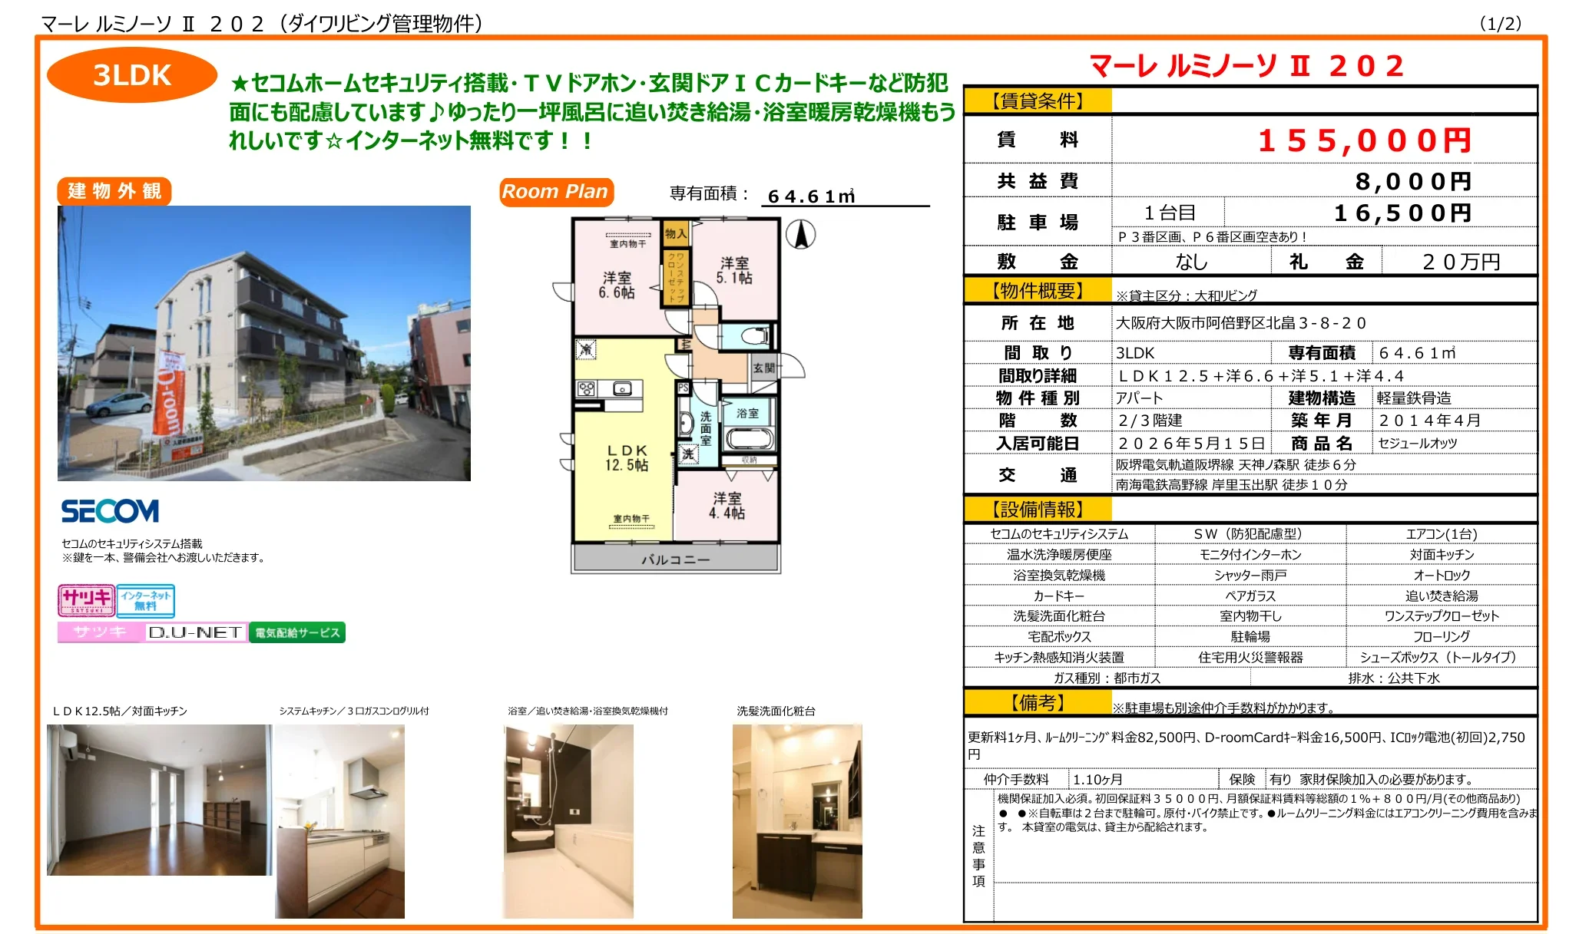Click the Room Plan label
Screen dimensions: 1579x934
[555, 192]
